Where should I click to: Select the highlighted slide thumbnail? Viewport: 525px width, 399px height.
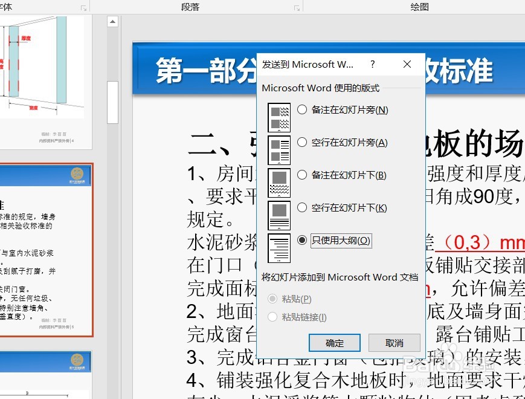47,251
